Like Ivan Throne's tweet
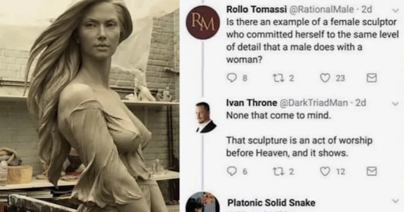The height and width of the screenshot is (212, 404). coord(325,171)
